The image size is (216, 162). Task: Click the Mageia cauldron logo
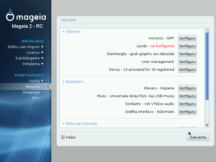pos(10,15)
